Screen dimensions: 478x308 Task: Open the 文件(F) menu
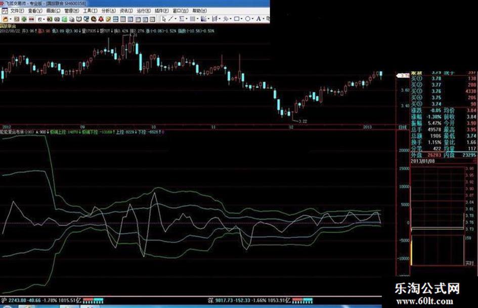coord(17,11)
